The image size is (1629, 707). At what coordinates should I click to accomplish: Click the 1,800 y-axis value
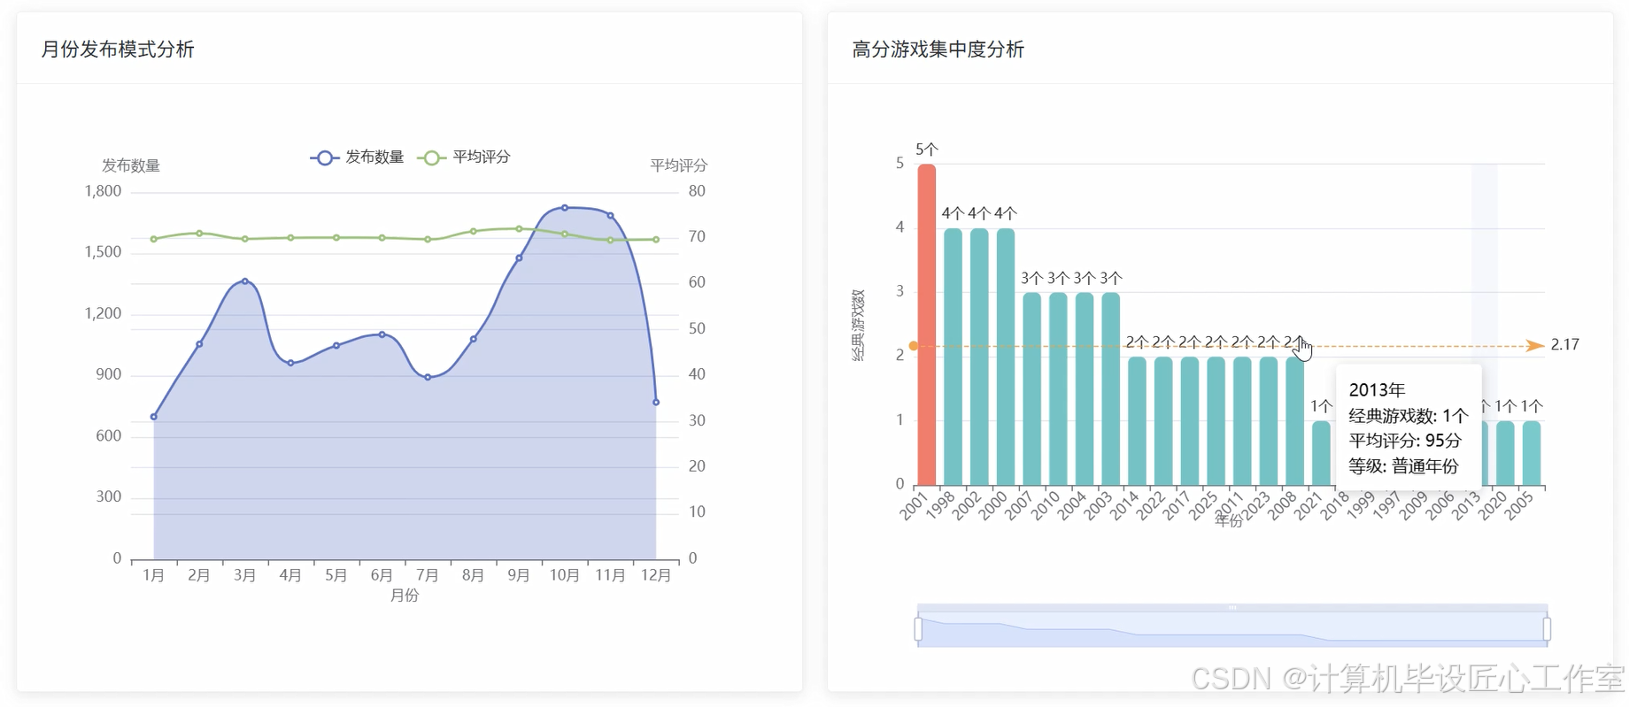103,191
